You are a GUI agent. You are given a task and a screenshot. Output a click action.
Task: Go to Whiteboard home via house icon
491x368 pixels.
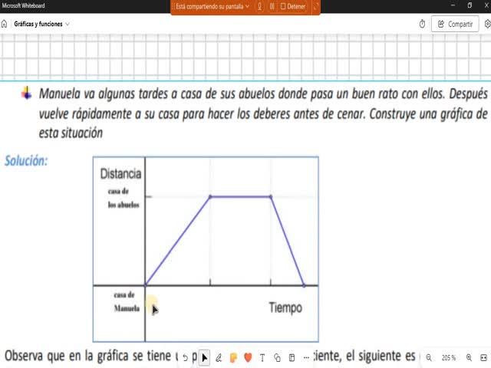coord(4,24)
